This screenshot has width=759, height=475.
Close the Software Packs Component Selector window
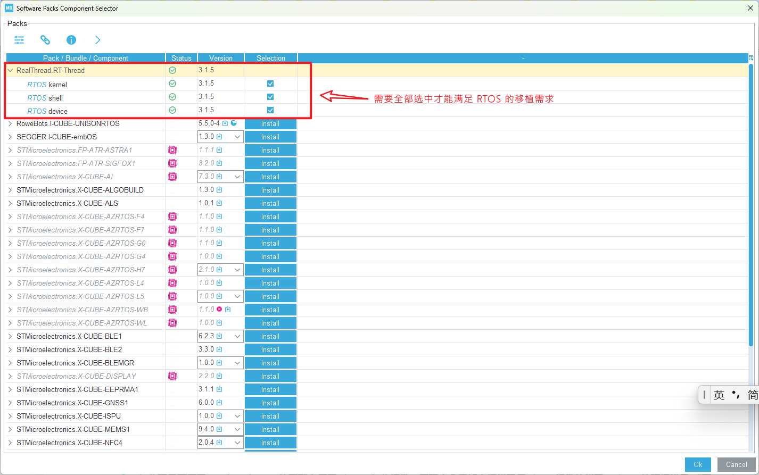[x=750, y=8]
